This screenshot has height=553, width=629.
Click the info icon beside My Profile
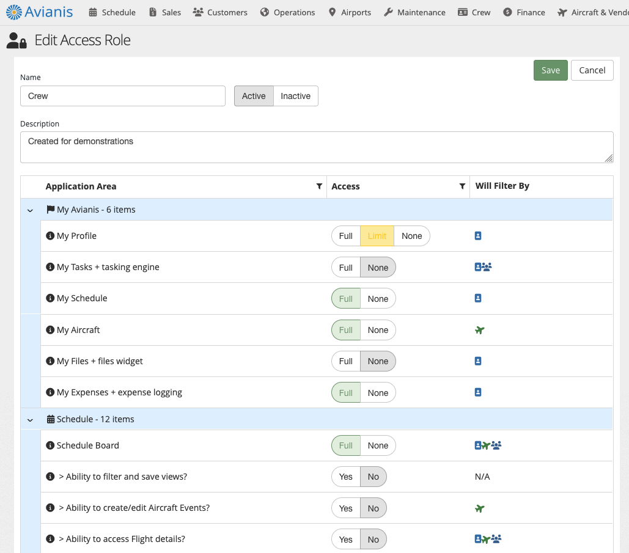coord(50,236)
